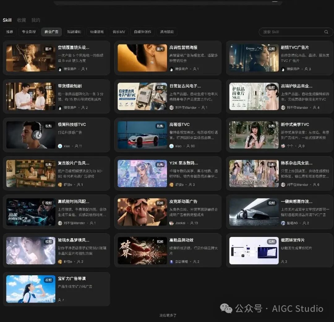Image resolution: width=334 pixels, height=322 pixels.
Task: Open the 高机能时尚风配 thumbnail
Action: click(x=31, y=212)
